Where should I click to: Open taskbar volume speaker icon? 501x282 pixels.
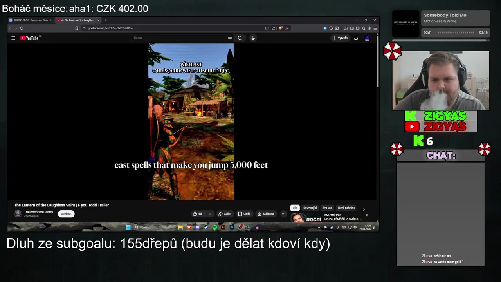(x=355, y=227)
